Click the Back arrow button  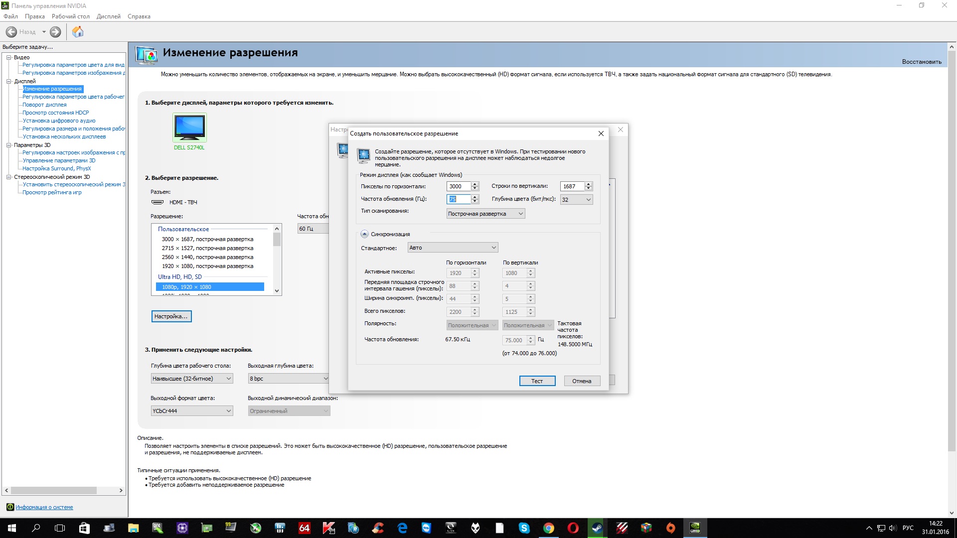click(x=11, y=32)
